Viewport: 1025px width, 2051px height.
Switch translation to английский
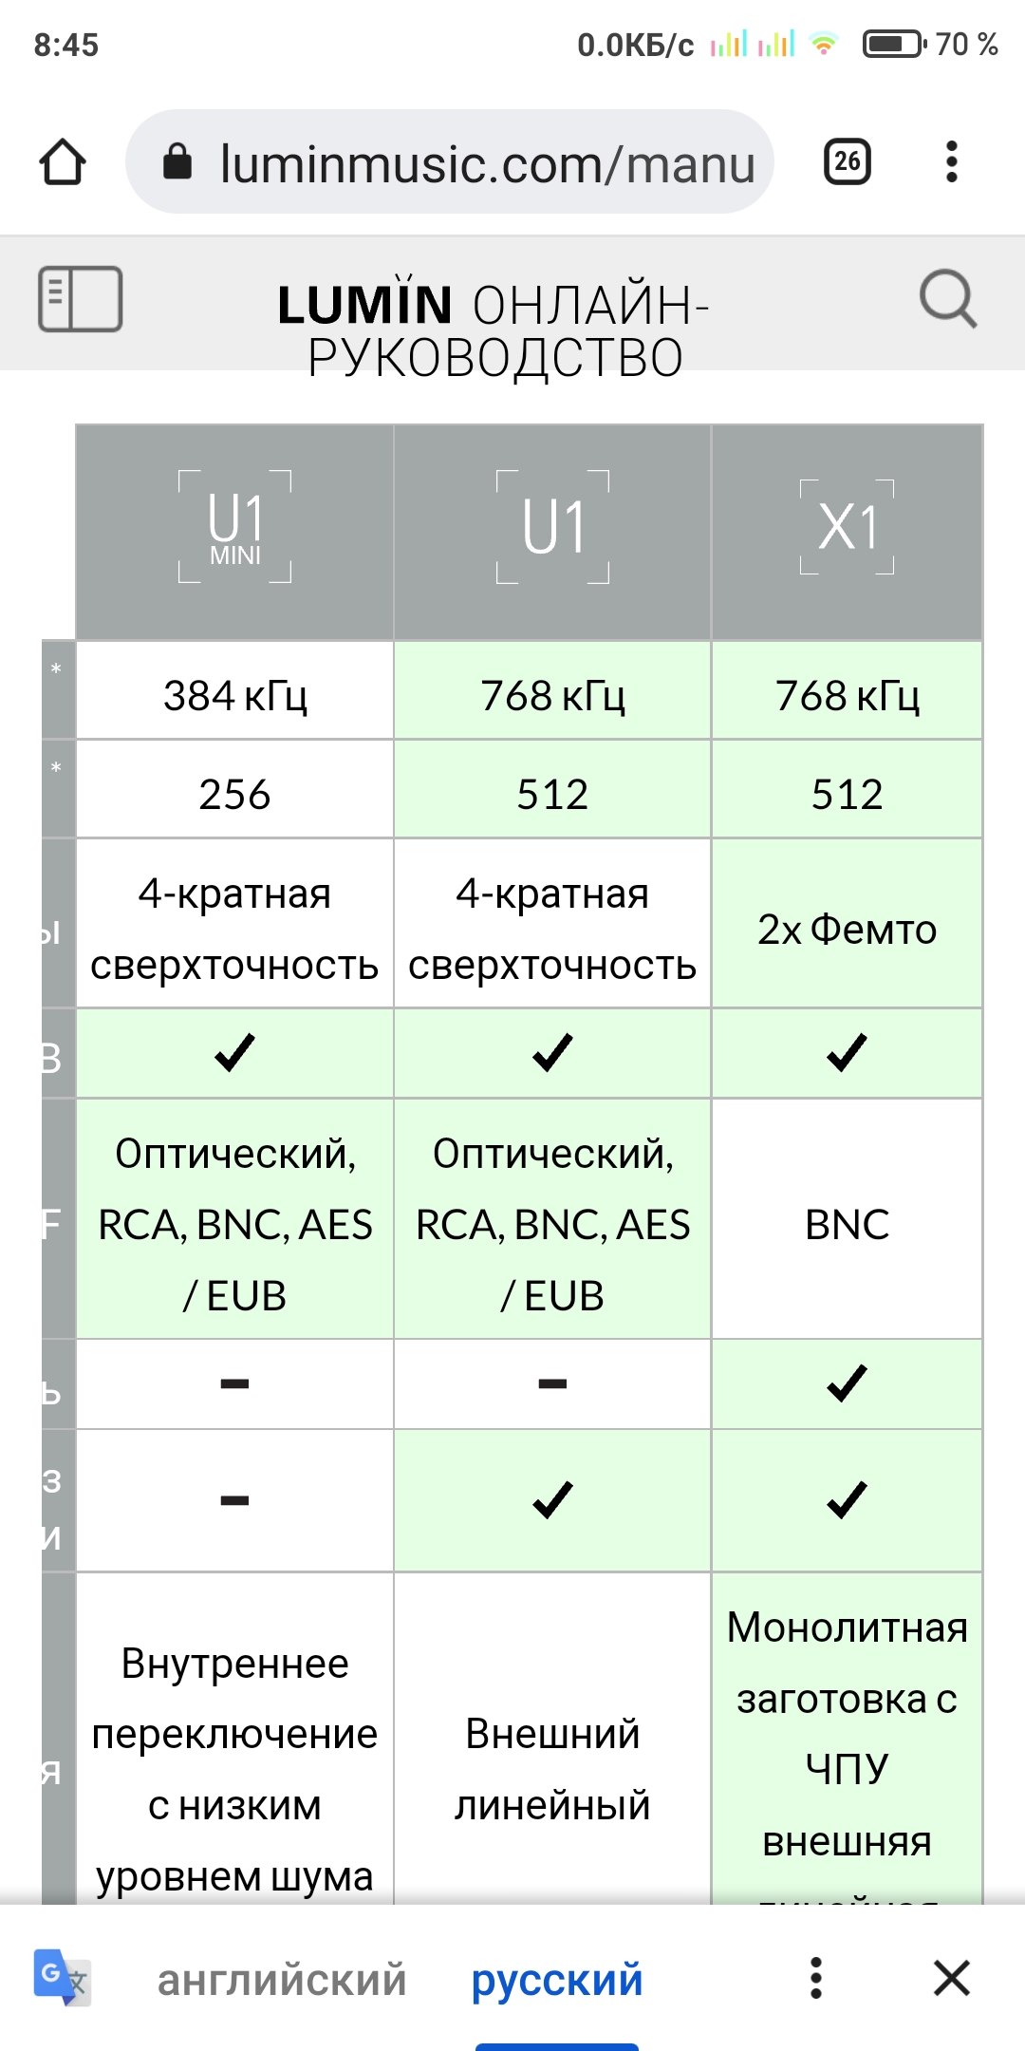pyautogui.click(x=282, y=1980)
